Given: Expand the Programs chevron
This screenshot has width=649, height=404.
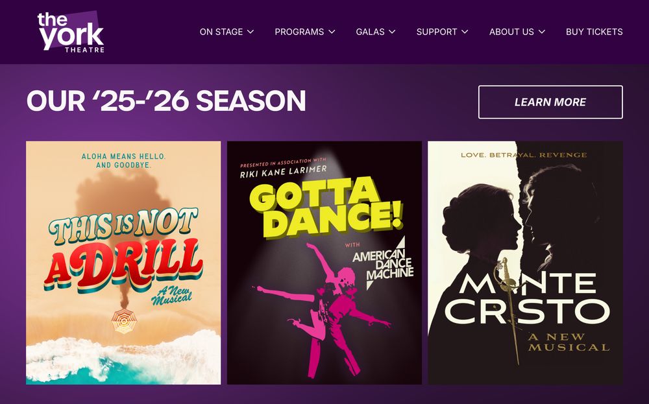Looking at the screenshot, I should pos(332,32).
